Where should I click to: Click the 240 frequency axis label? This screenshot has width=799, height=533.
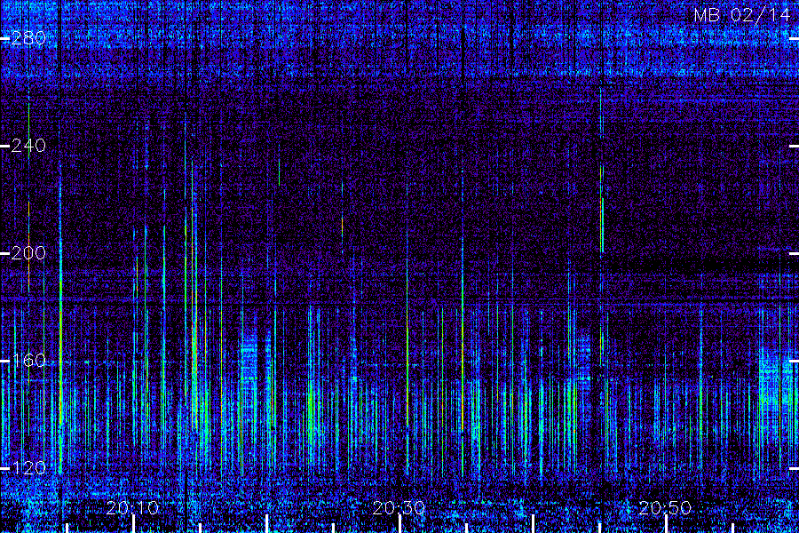click(28, 146)
